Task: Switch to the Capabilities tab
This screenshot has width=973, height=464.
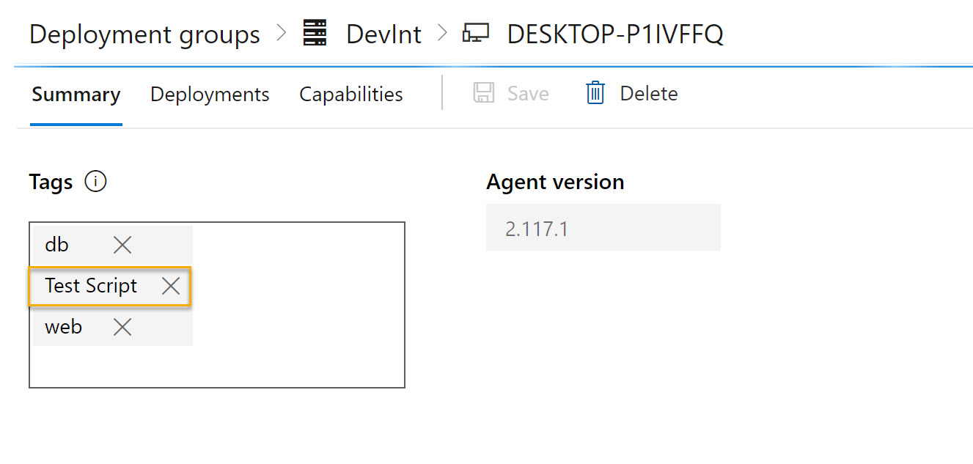Action: tap(350, 94)
